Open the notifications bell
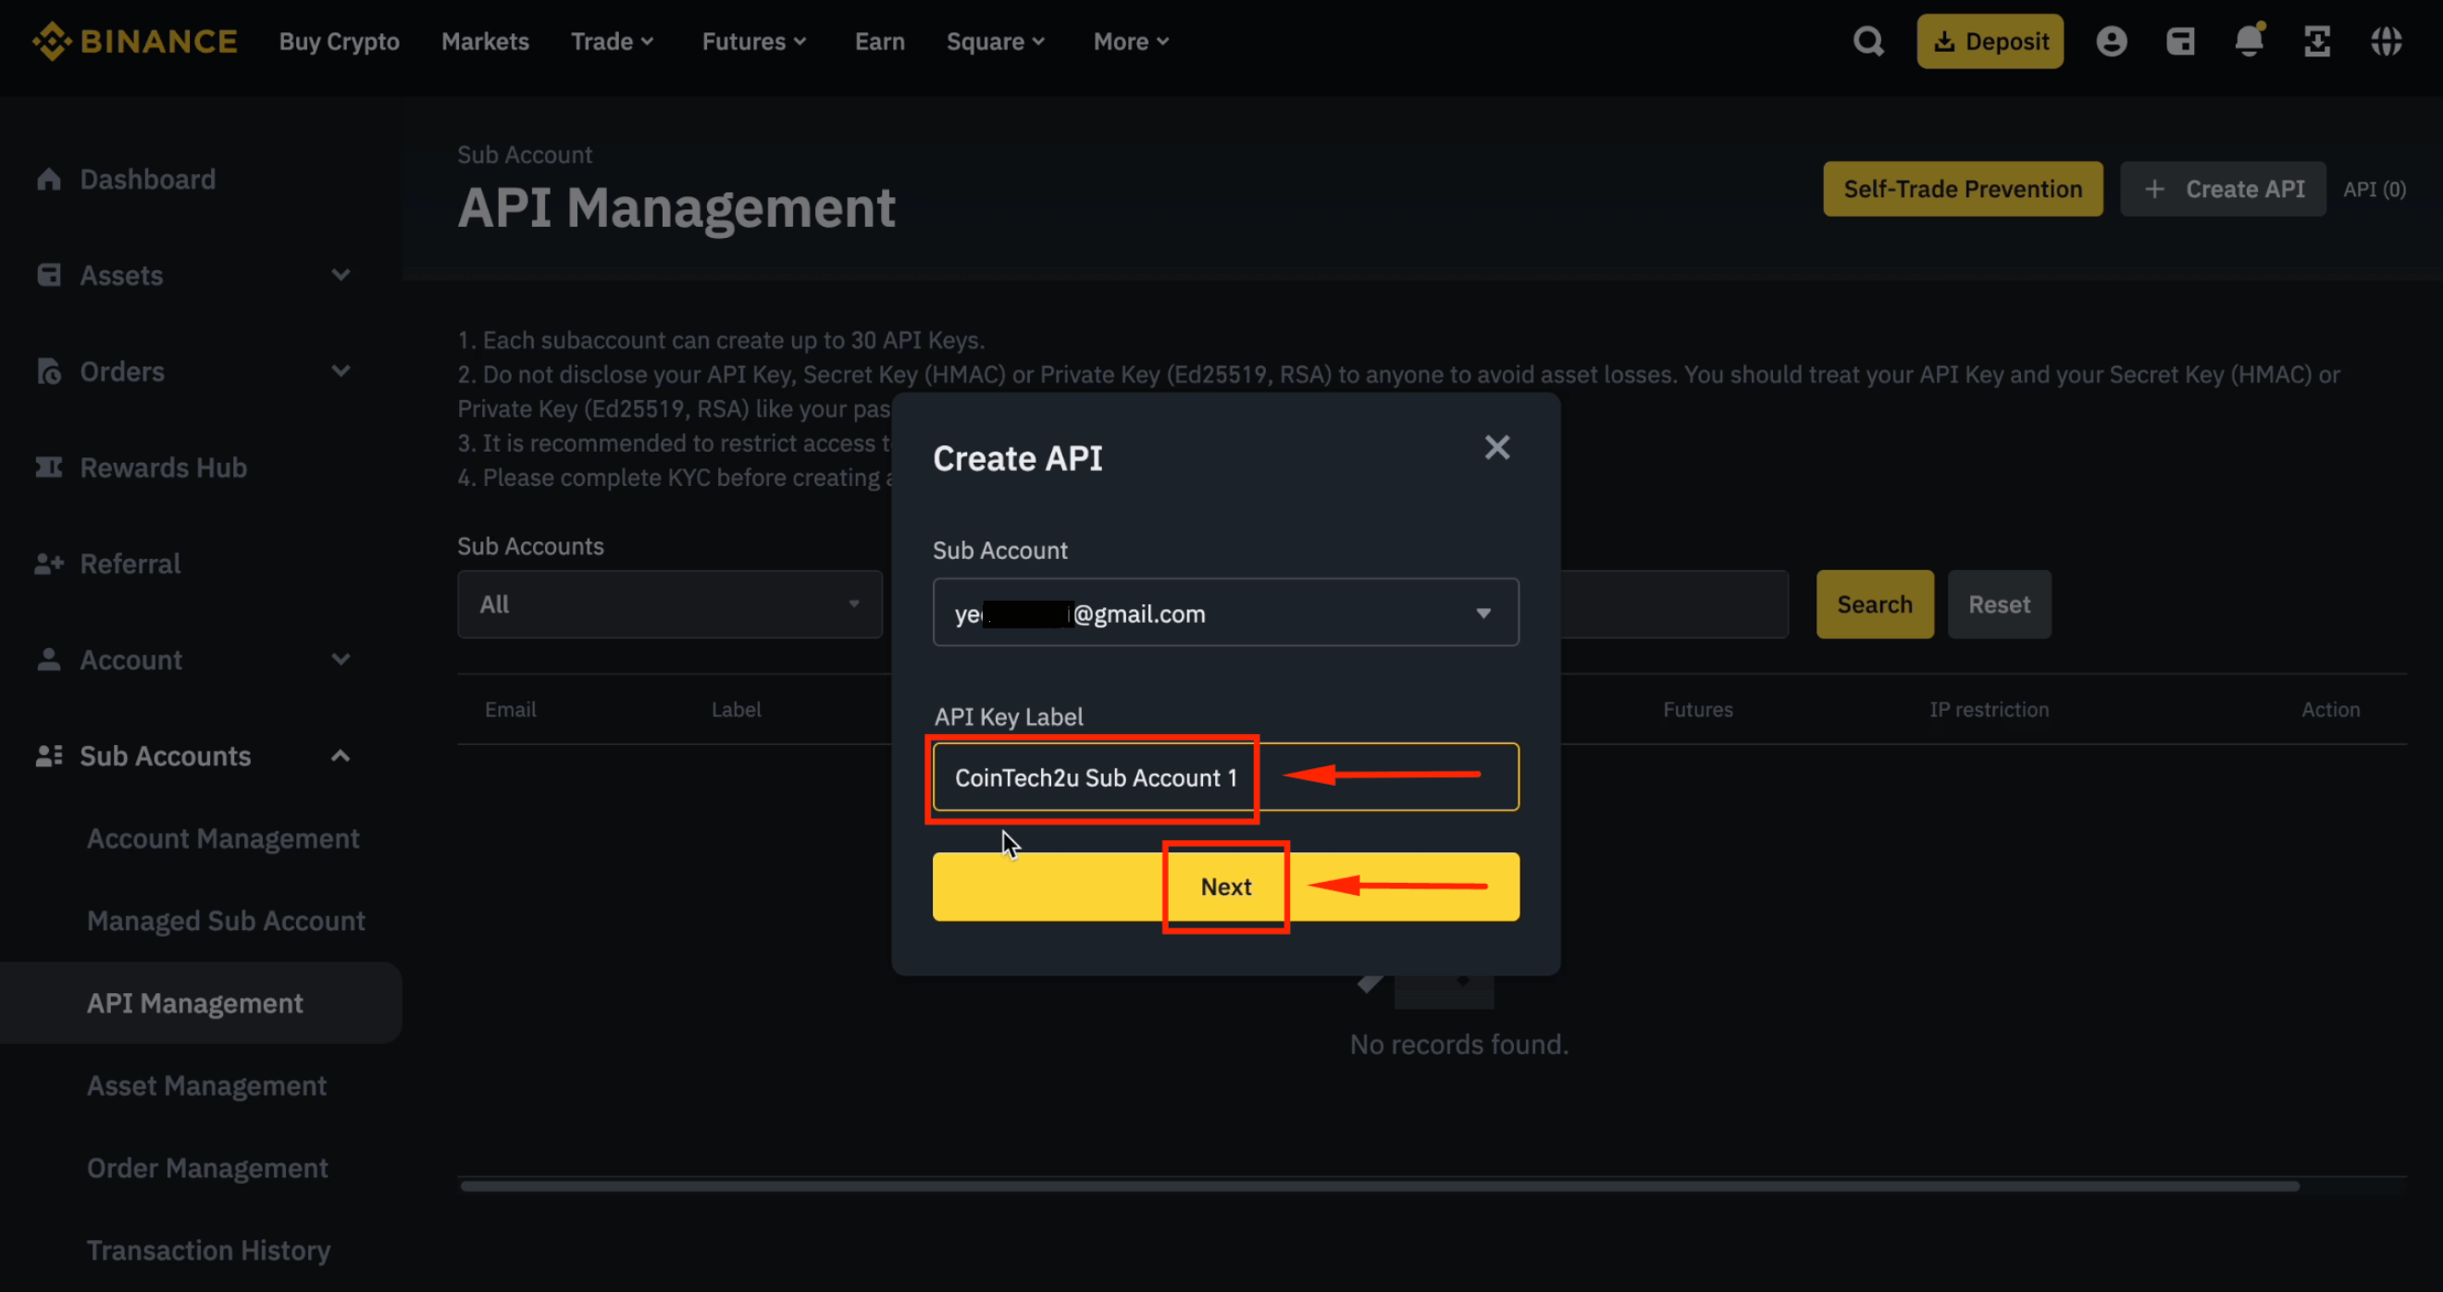This screenshot has width=2443, height=1292. 2249,41
